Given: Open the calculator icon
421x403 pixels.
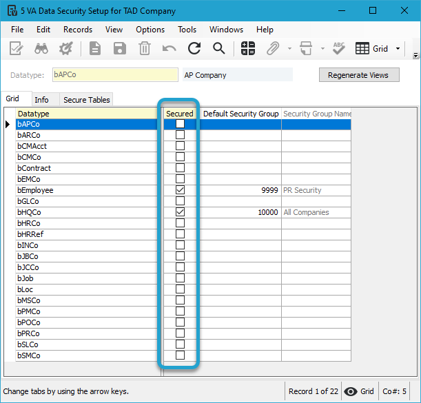Looking at the screenshot, I should click(248, 49).
